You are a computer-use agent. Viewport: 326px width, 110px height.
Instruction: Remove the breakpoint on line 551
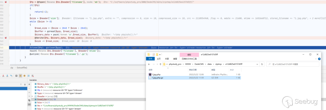point(6,2)
